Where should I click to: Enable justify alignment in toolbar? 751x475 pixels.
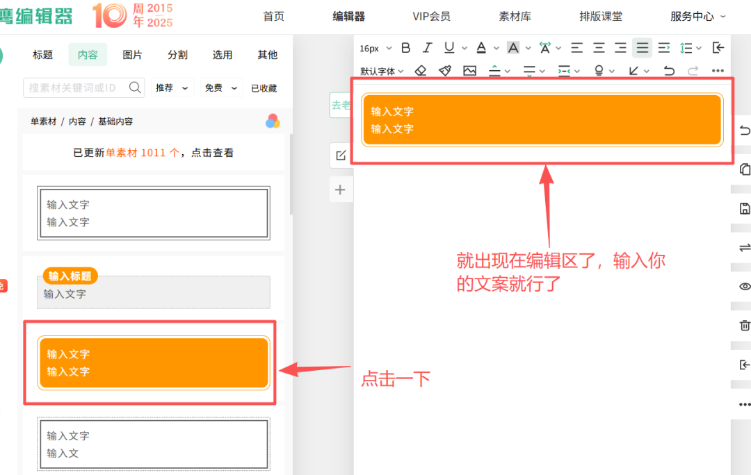[643, 48]
